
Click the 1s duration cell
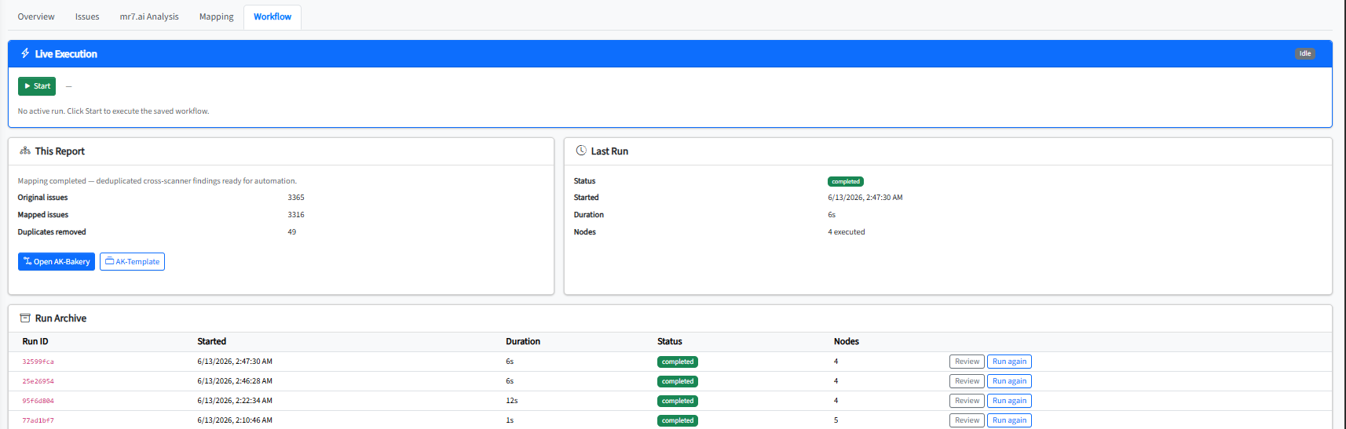pos(510,420)
